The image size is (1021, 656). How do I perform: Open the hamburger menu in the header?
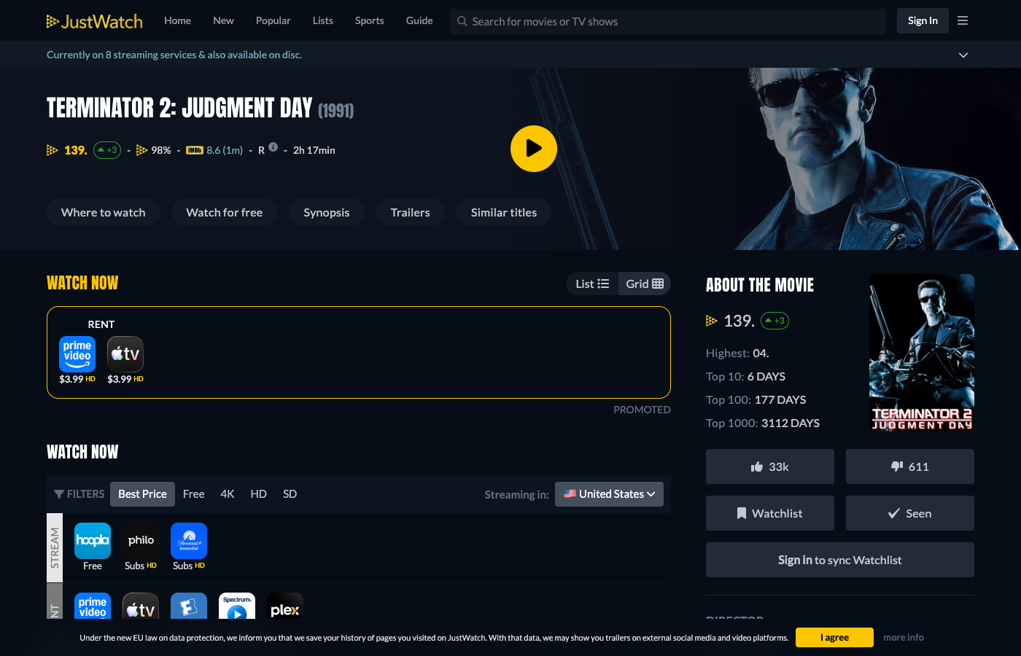tap(963, 21)
